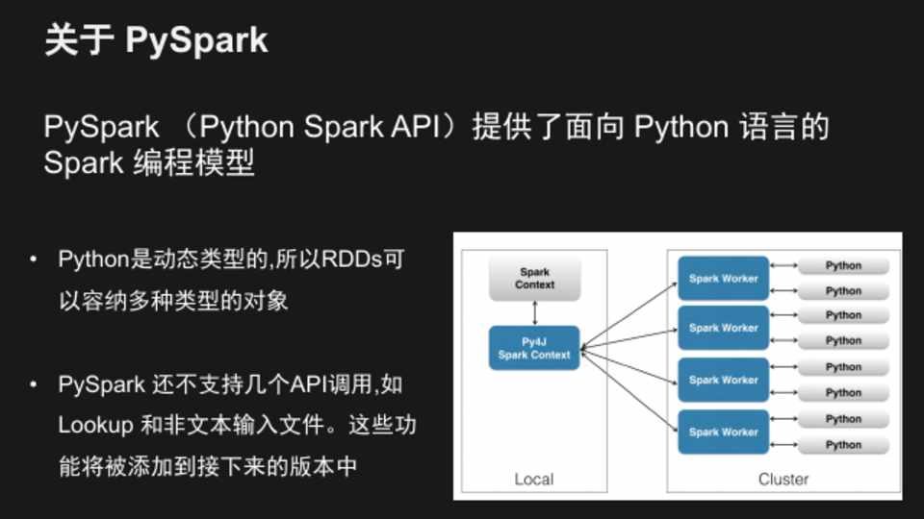Select the second Spark Worker box from top

[723, 328]
